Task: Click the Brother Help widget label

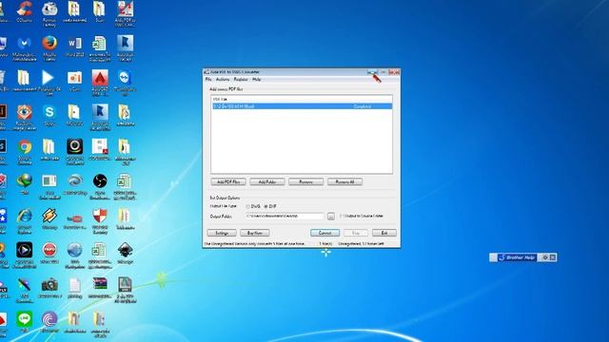Action: pyautogui.click(x=517, y=257)
